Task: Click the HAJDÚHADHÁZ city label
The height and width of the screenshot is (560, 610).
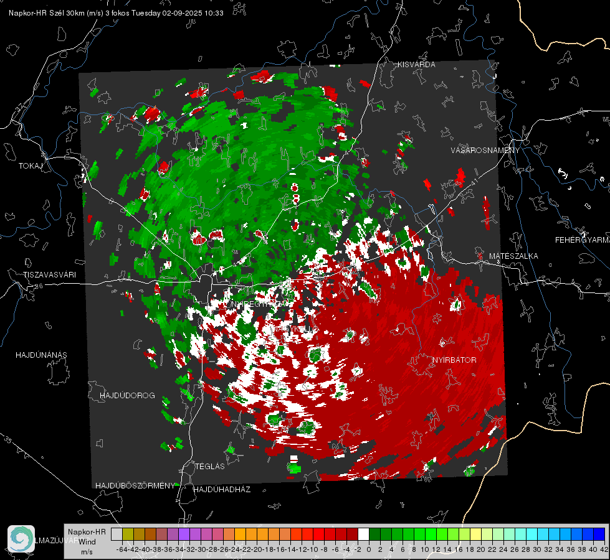Action: (222, 489)
